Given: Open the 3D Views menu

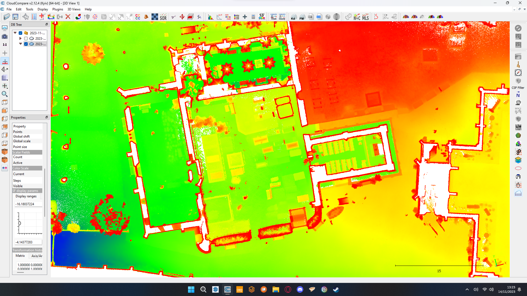Looking at the screenshot, I should pyautogui.click(x=74, y=9).
